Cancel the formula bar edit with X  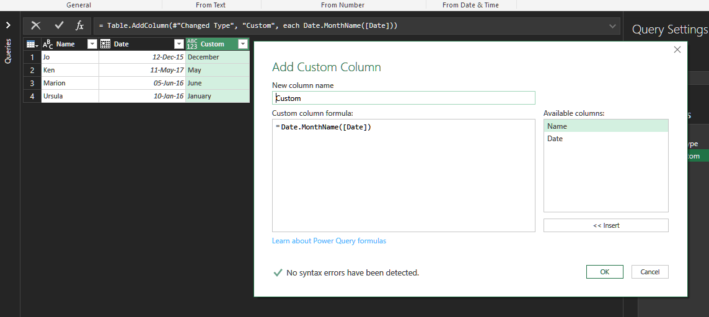pyautogui.click(x=36, y=26)
